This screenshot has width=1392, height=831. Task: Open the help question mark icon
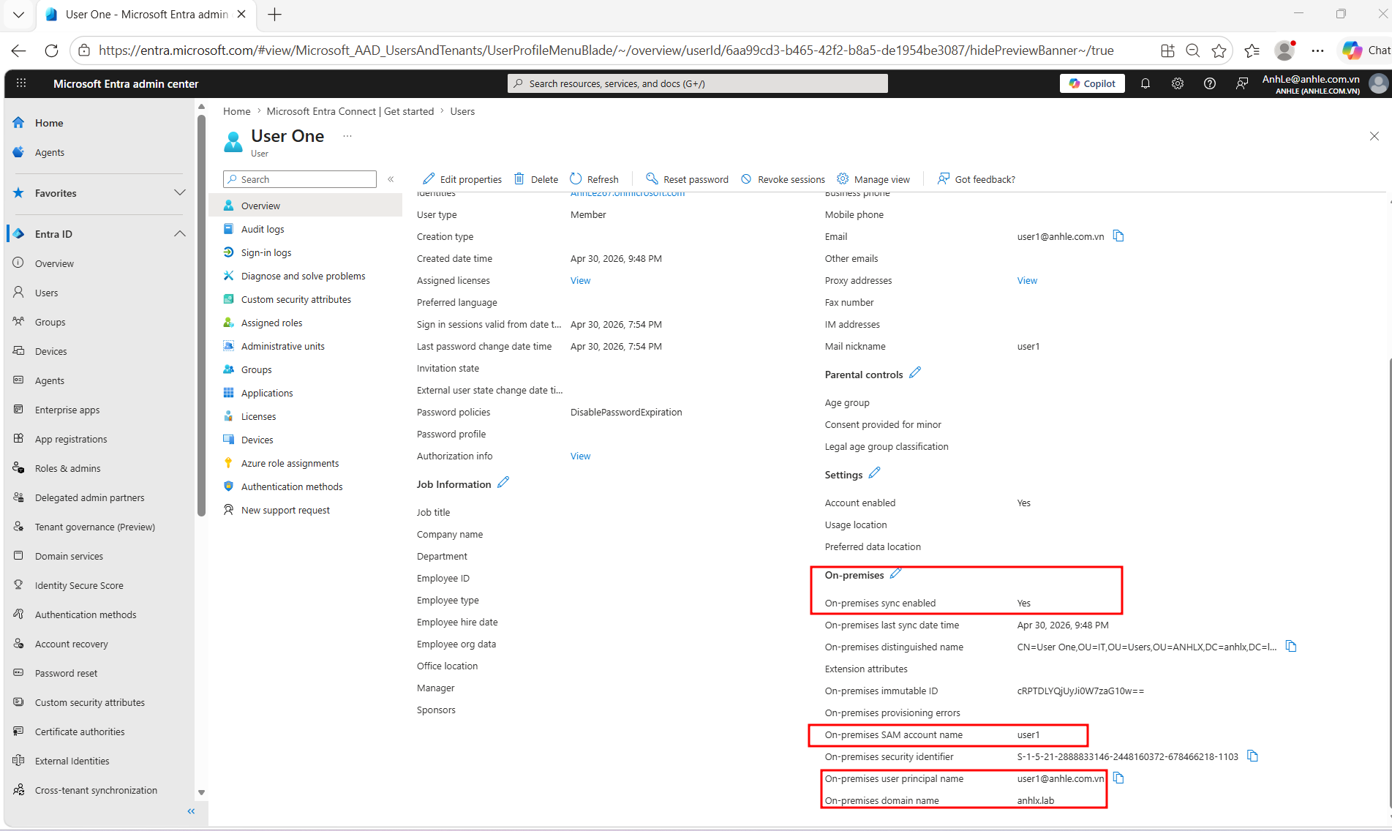pyautogui.click(x=1210, y=83)
